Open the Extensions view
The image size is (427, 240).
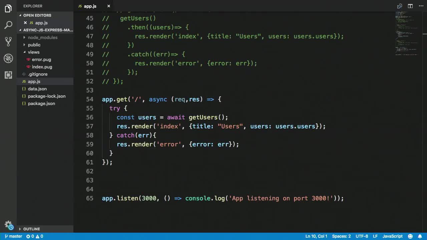(8, 75)
